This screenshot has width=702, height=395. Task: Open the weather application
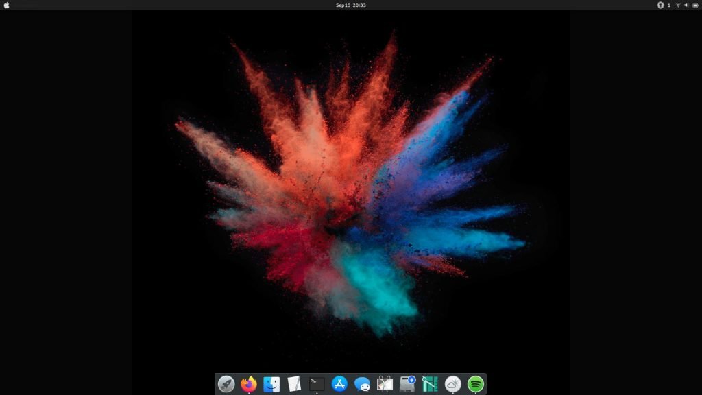452,383
